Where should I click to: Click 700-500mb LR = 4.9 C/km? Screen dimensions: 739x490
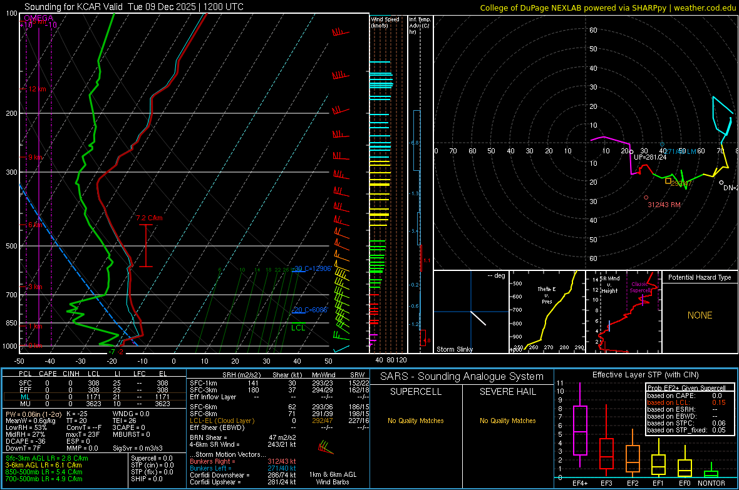click(44, 479)
